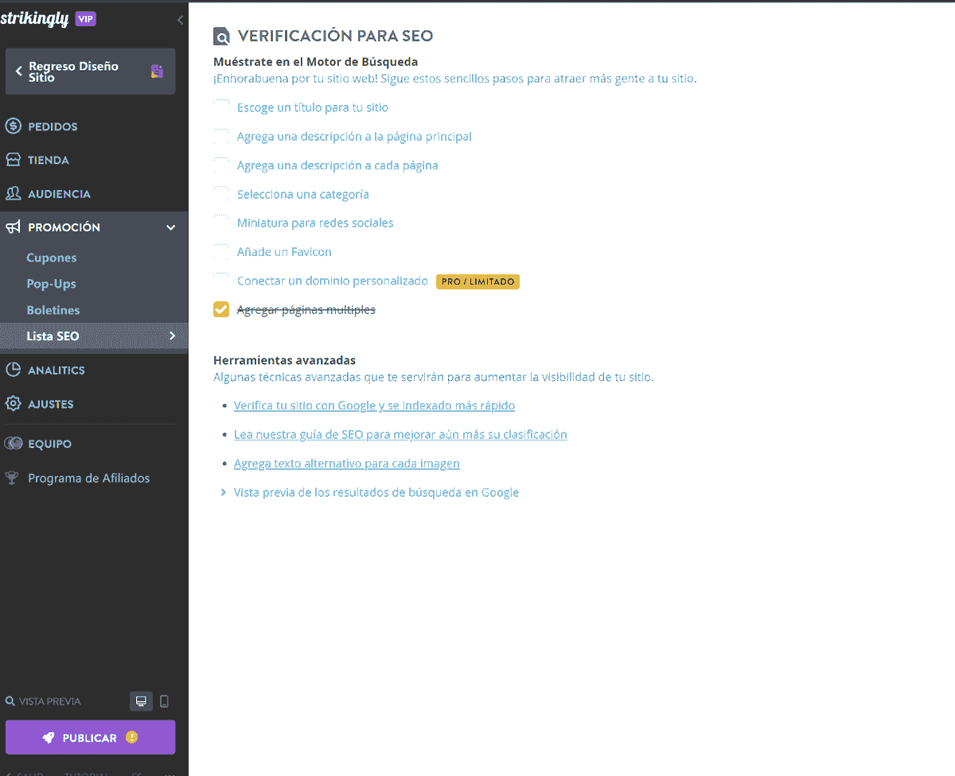The width and height of the screenshot is (955, 776).
Task: Click the Publicar button
Action: click(x=90, y=738)
